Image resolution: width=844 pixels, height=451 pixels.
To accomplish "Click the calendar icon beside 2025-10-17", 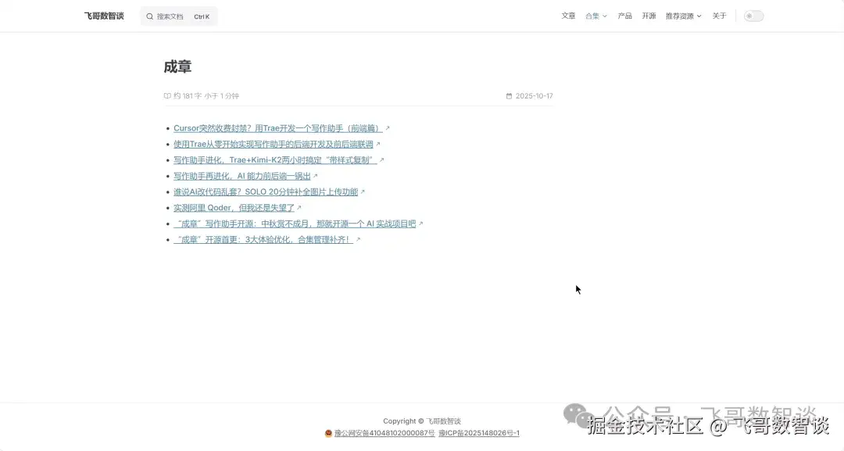I will pos(509,96).
